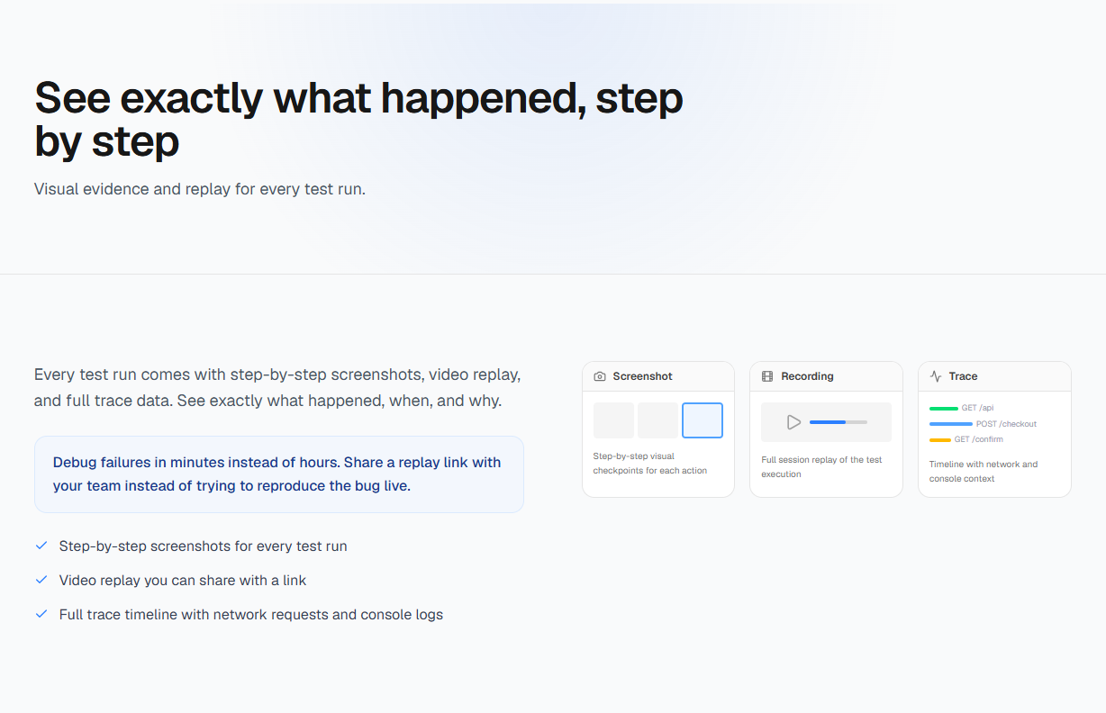Image resolution: width=1106 pixels, height=713 pixels.
Task: Click checkmark next to Full trace timeline item
Action: pos(41,614)
